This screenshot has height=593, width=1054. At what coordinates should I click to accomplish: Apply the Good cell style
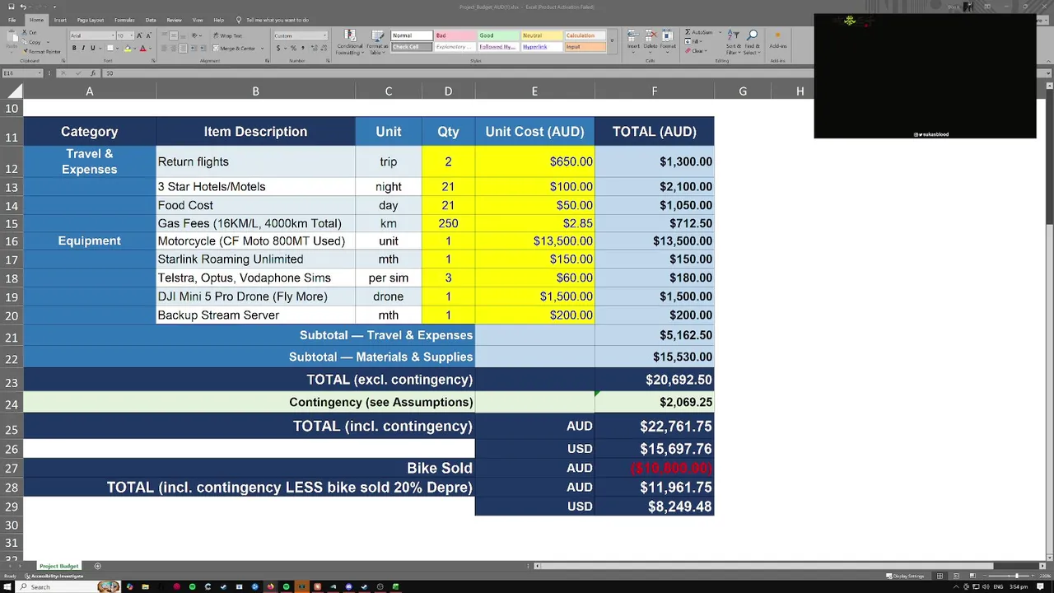498,35
